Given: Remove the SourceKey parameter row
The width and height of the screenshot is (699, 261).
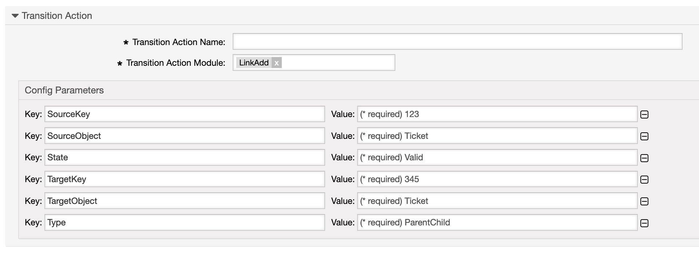Looking at the screenshot, I should tap(644, 115).
